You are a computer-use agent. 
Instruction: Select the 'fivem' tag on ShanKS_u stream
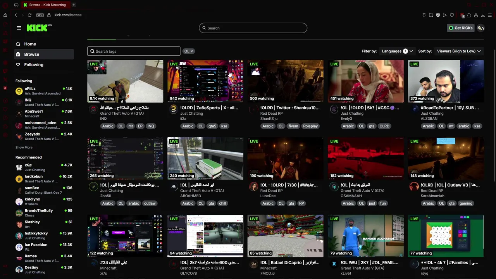tap(293, 126)
